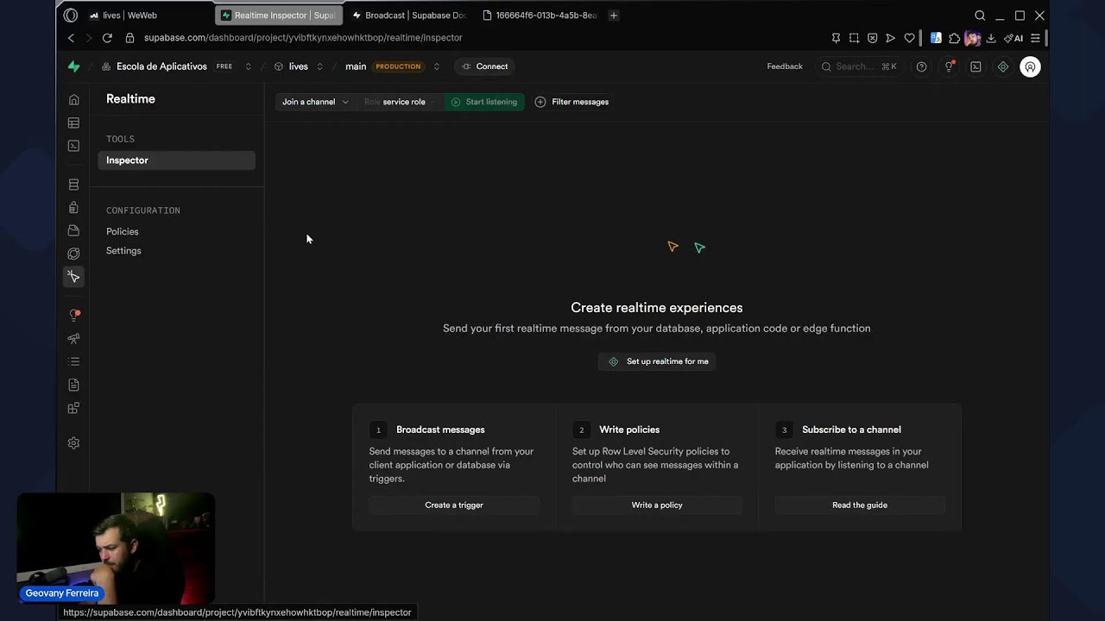Switch to the Realtime Inspector browser tab

tap(278, 16)
